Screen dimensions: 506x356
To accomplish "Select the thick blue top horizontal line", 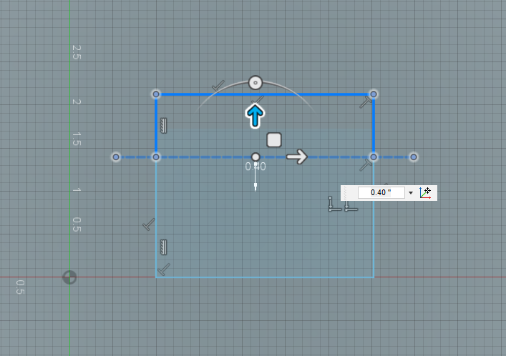I will click(x=315, y=94).
